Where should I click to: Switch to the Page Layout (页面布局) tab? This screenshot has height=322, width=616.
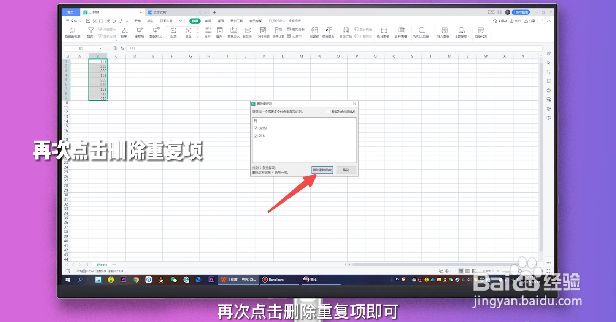166,21
